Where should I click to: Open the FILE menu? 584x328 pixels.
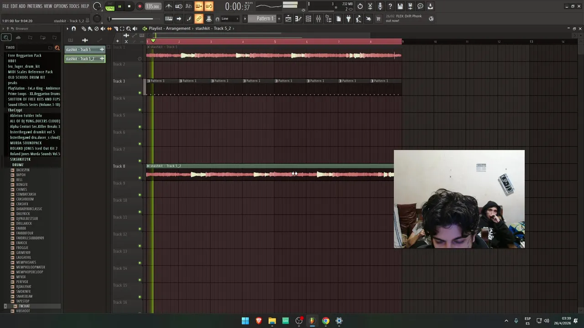point(5,6)
